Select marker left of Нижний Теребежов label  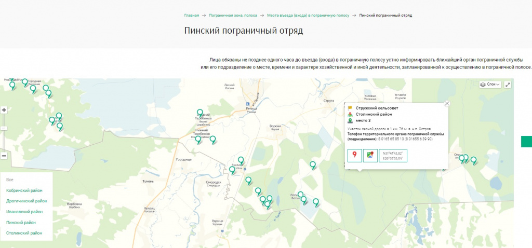198,139
